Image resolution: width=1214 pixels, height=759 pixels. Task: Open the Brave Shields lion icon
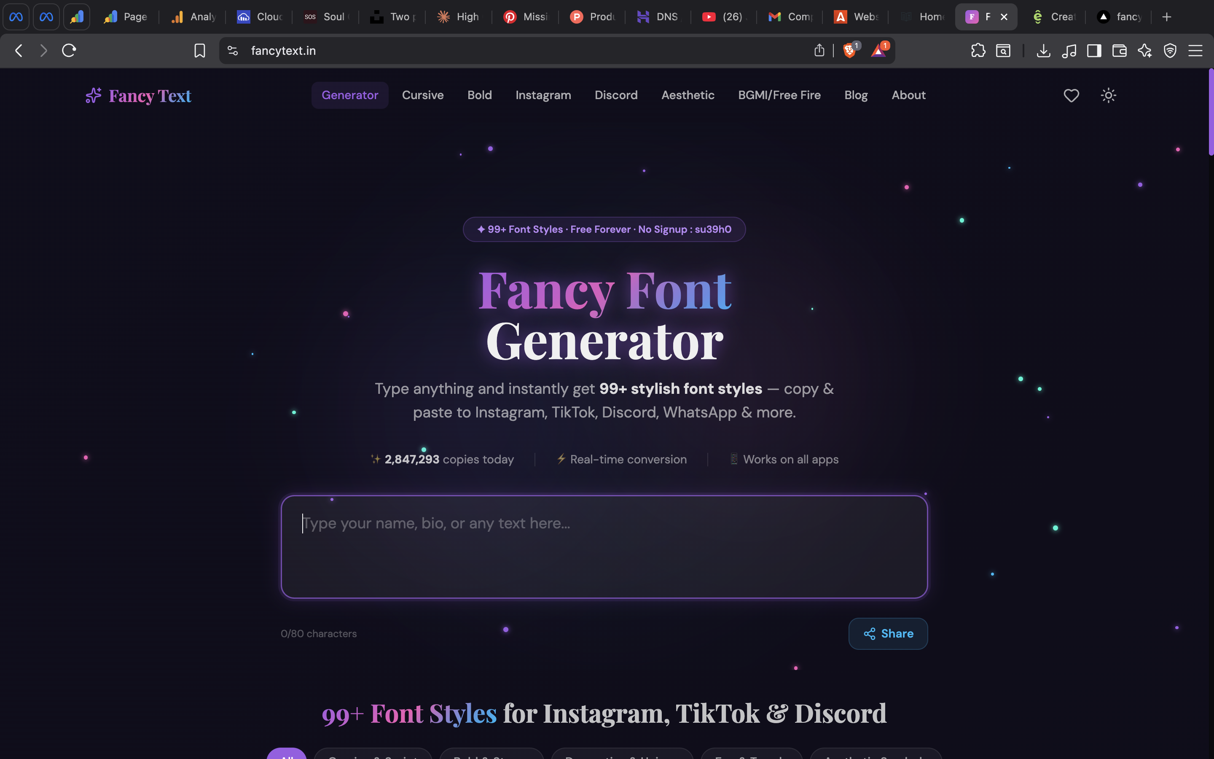[849, 50]
